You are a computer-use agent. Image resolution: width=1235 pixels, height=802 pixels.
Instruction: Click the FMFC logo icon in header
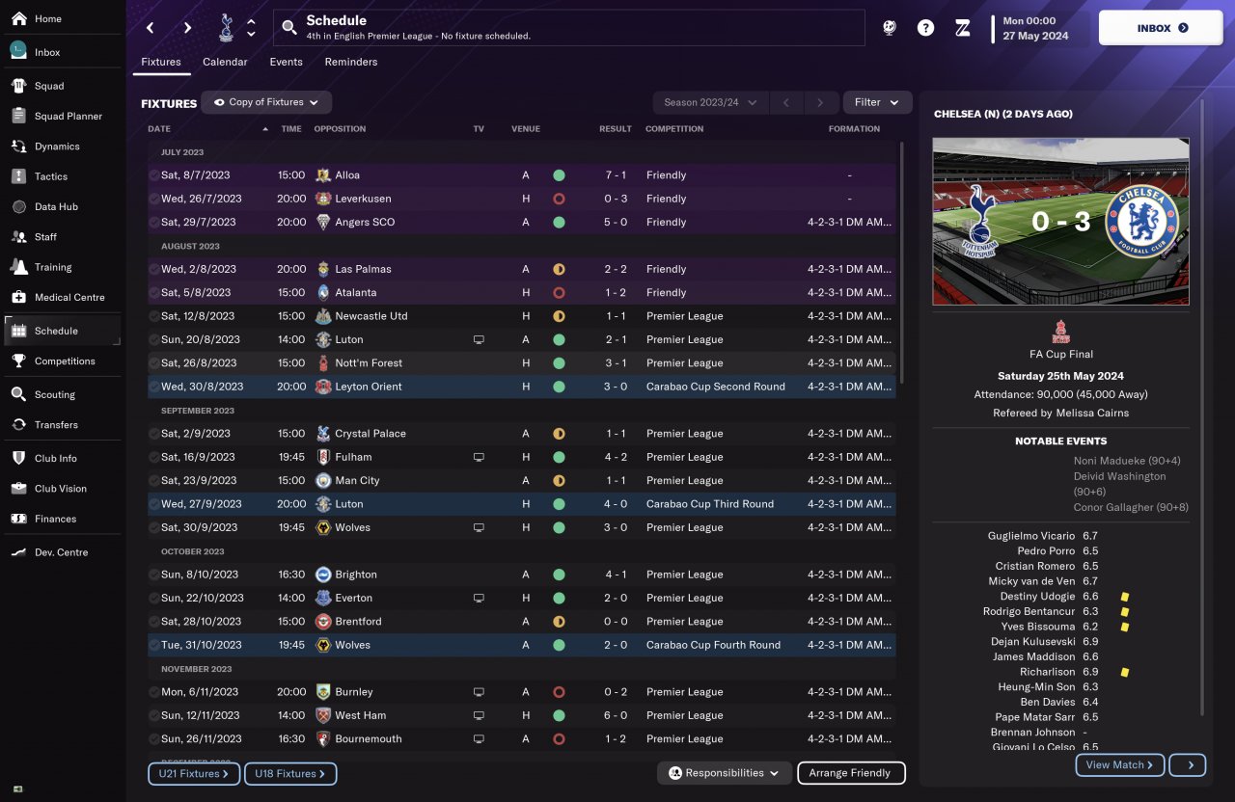(962, 28)
